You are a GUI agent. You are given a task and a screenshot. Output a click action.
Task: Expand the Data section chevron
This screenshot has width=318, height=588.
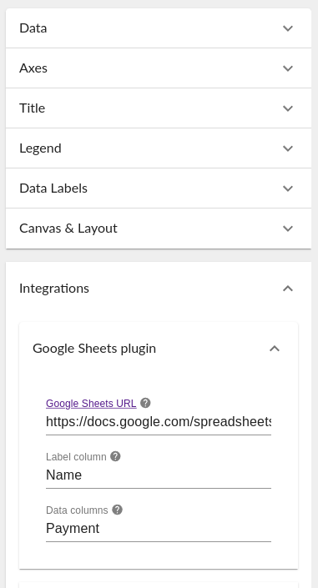pos(288,28)
